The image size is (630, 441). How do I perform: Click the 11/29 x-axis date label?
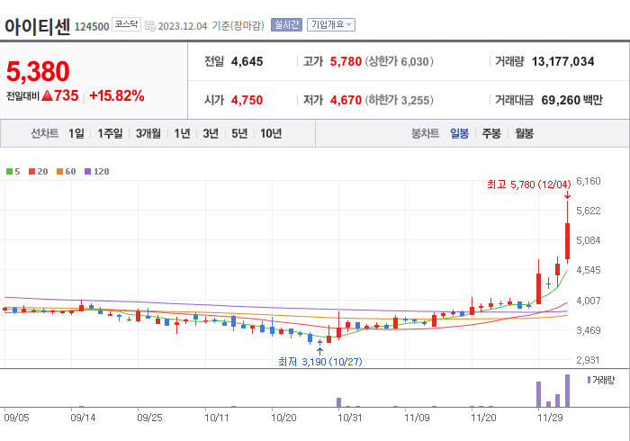[551, 418]
